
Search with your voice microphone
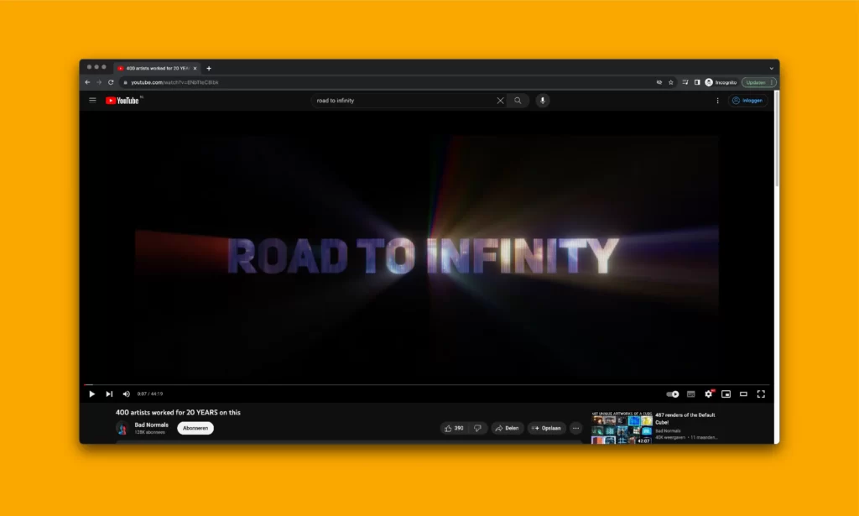[x=543, y=100]
